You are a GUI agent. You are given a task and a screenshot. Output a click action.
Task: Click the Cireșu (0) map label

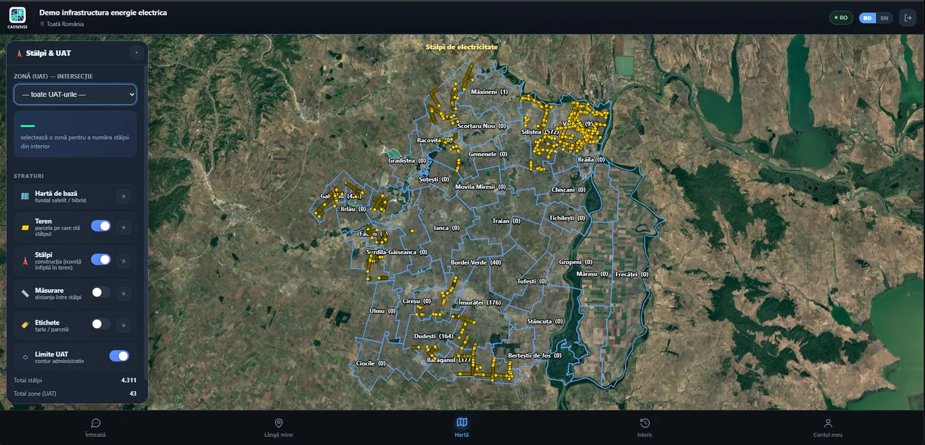(x=418, y=301)
